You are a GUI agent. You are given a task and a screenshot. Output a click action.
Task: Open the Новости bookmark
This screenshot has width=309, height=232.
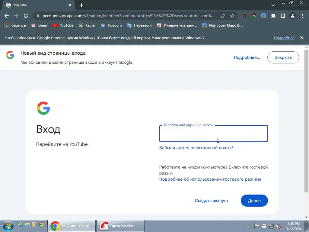point(111,25)
